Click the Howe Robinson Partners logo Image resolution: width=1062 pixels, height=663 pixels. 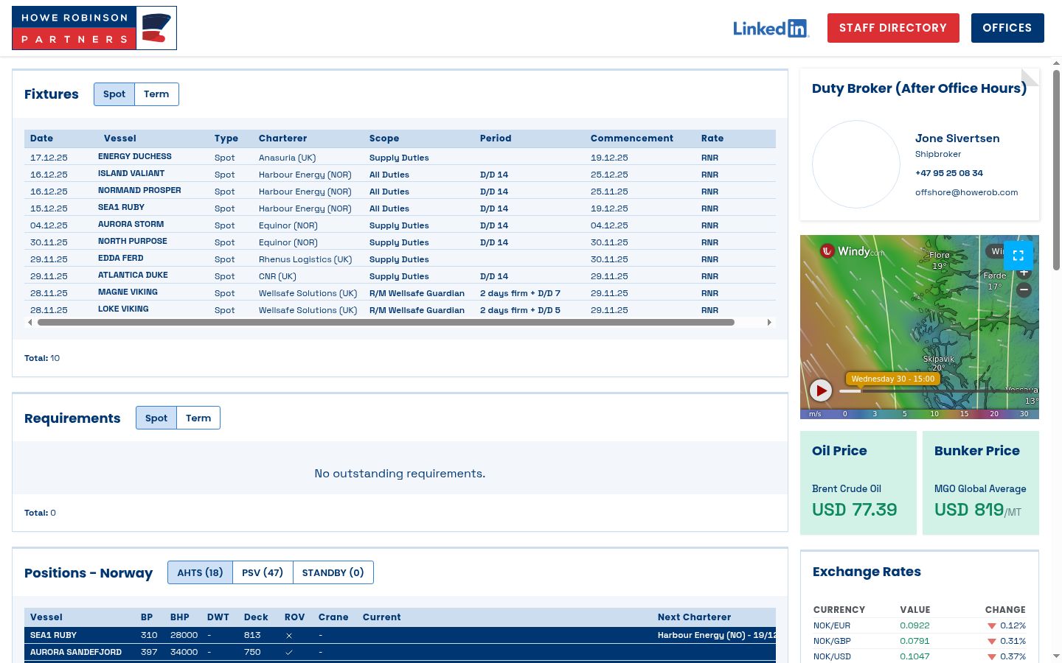(x=94, y=28)
